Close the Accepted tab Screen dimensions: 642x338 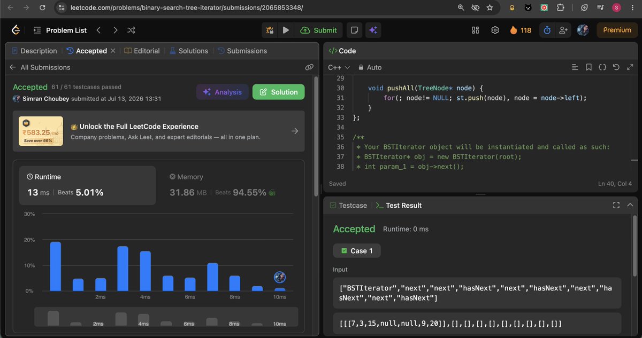coord(113,51)
